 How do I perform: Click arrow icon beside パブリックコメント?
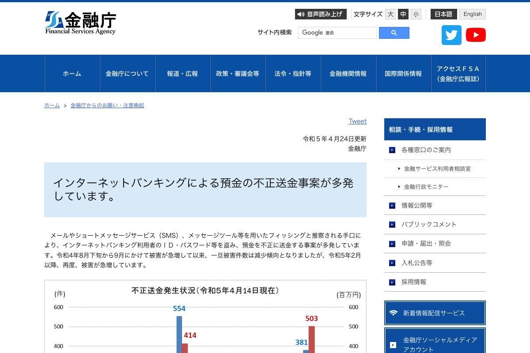pos(392,225)
